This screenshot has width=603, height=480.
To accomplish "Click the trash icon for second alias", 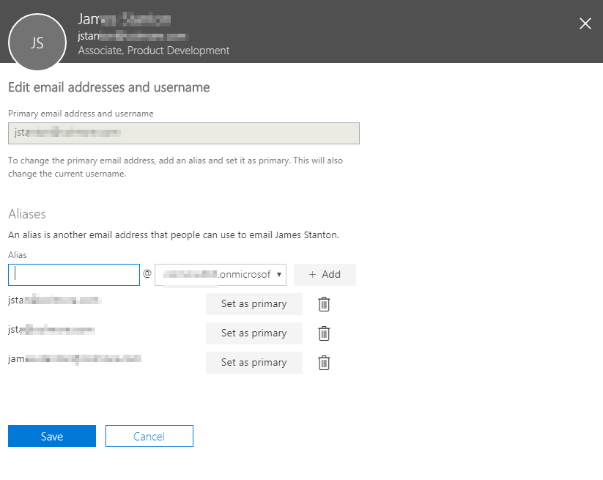I will (324, 333).
